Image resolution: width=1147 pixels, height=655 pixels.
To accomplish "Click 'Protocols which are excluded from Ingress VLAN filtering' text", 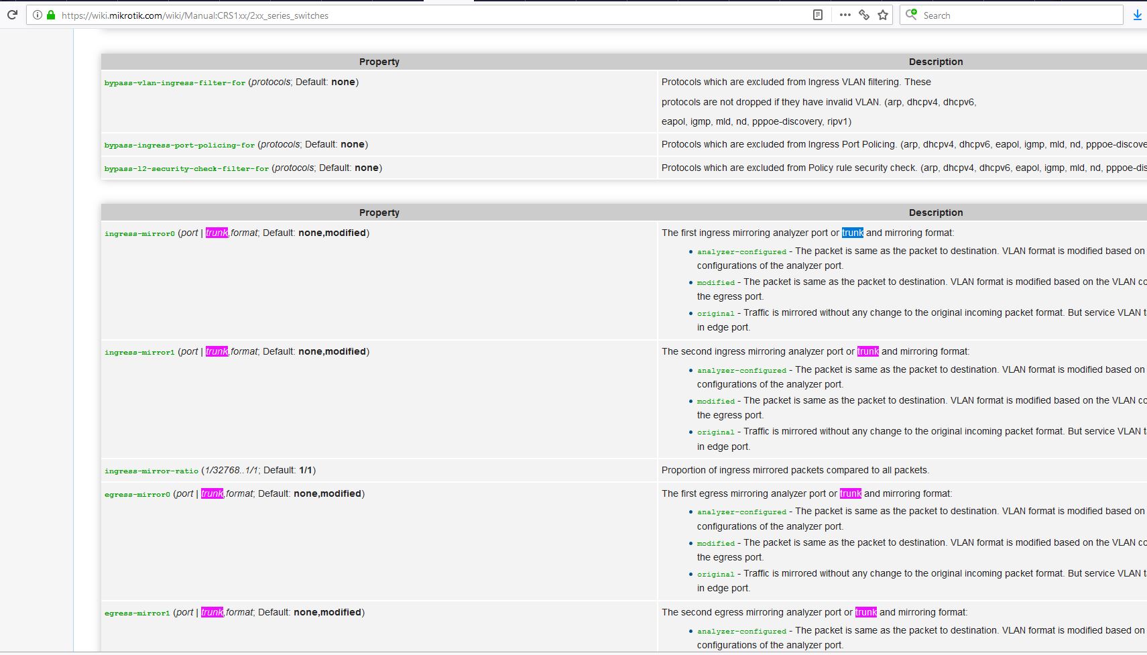I will click(796, 82).
